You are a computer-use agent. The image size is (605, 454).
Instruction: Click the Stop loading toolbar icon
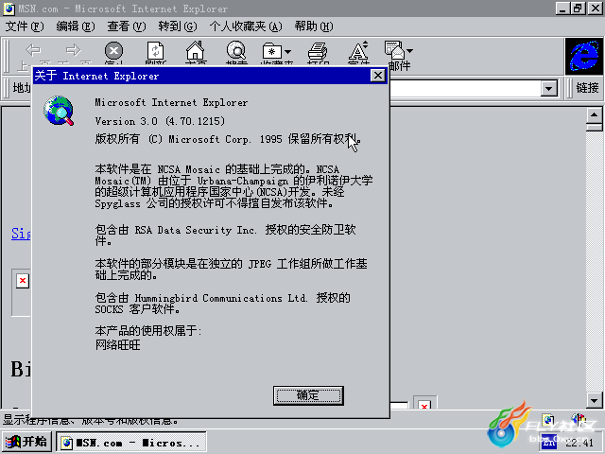113,50
